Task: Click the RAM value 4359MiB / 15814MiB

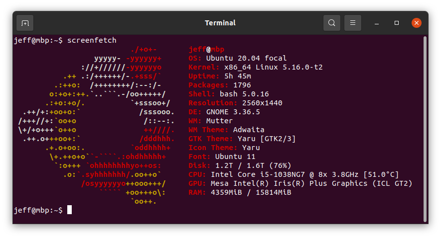Action: point(251,193)
